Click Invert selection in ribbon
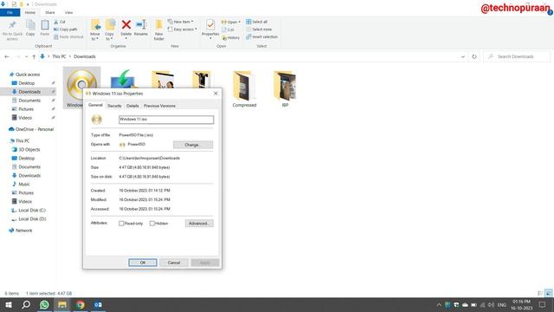 click(x=261, y=36)
